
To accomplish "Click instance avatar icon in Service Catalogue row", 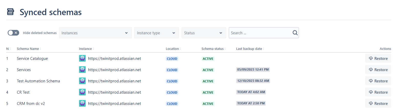I will pyautogui.click(x=82, y=58).
